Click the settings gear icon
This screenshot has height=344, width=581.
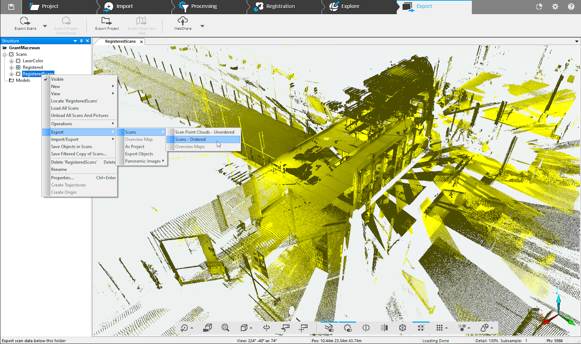(555, 7)
